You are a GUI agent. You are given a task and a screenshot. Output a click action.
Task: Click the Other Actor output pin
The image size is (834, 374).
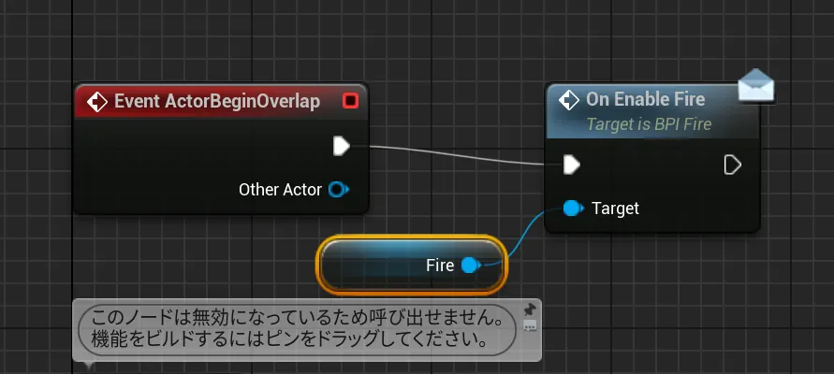pyautogui.click(x=338, y=190)
